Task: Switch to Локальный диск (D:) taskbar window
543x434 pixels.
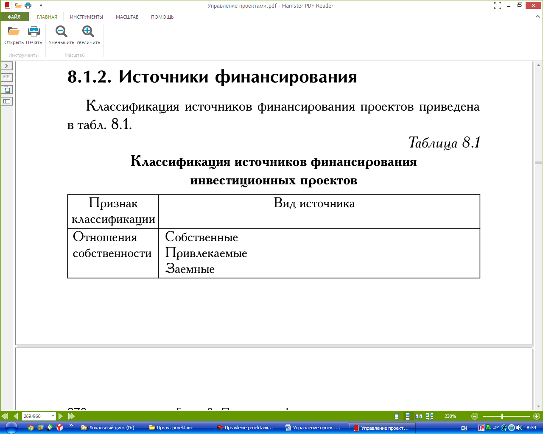Action: pyautogui.click(x=110, y=428)
